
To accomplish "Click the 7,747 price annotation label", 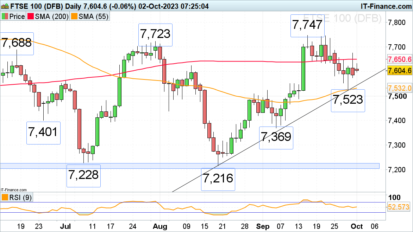I will tap(307, 25).
